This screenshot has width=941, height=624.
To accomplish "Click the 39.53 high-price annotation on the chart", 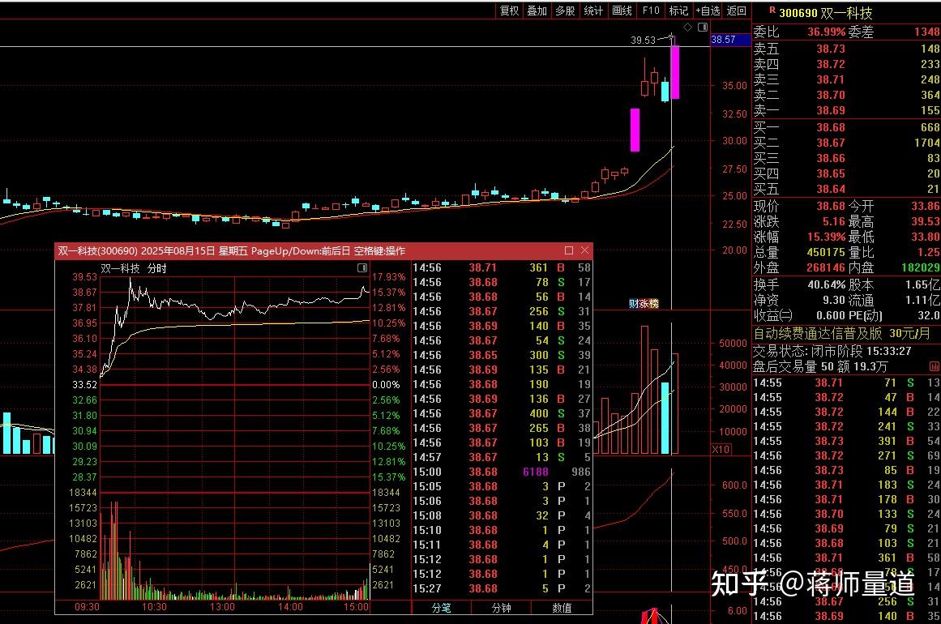I will click(643, 41).
